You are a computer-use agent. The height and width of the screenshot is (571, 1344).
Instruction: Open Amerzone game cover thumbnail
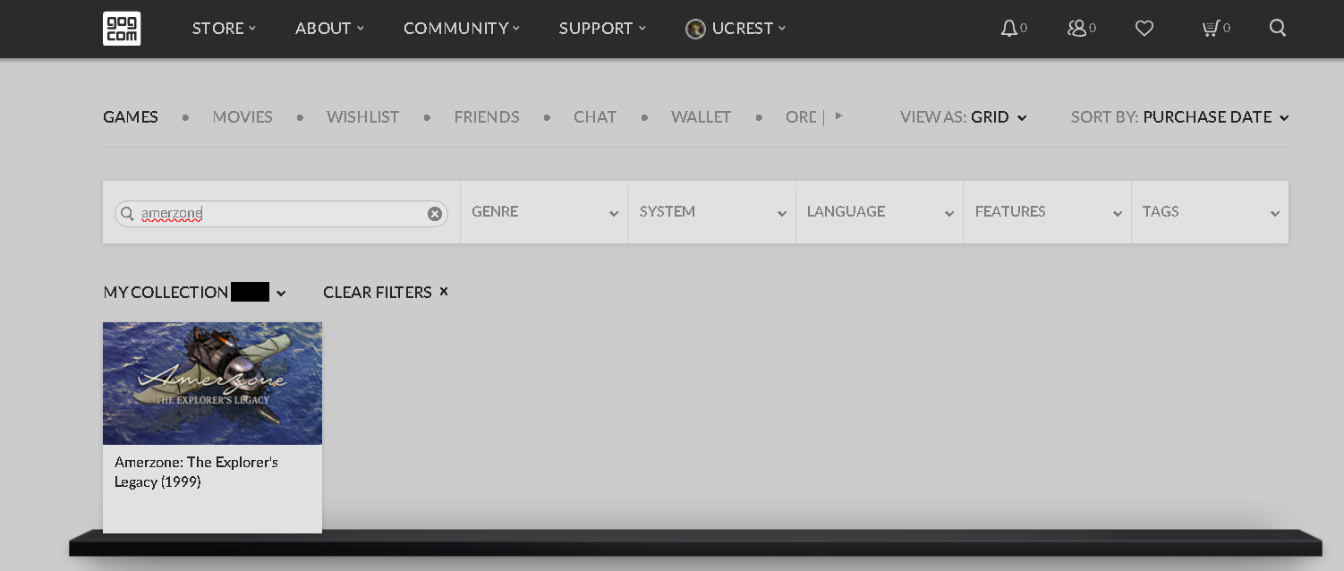(x=212, y=383)
